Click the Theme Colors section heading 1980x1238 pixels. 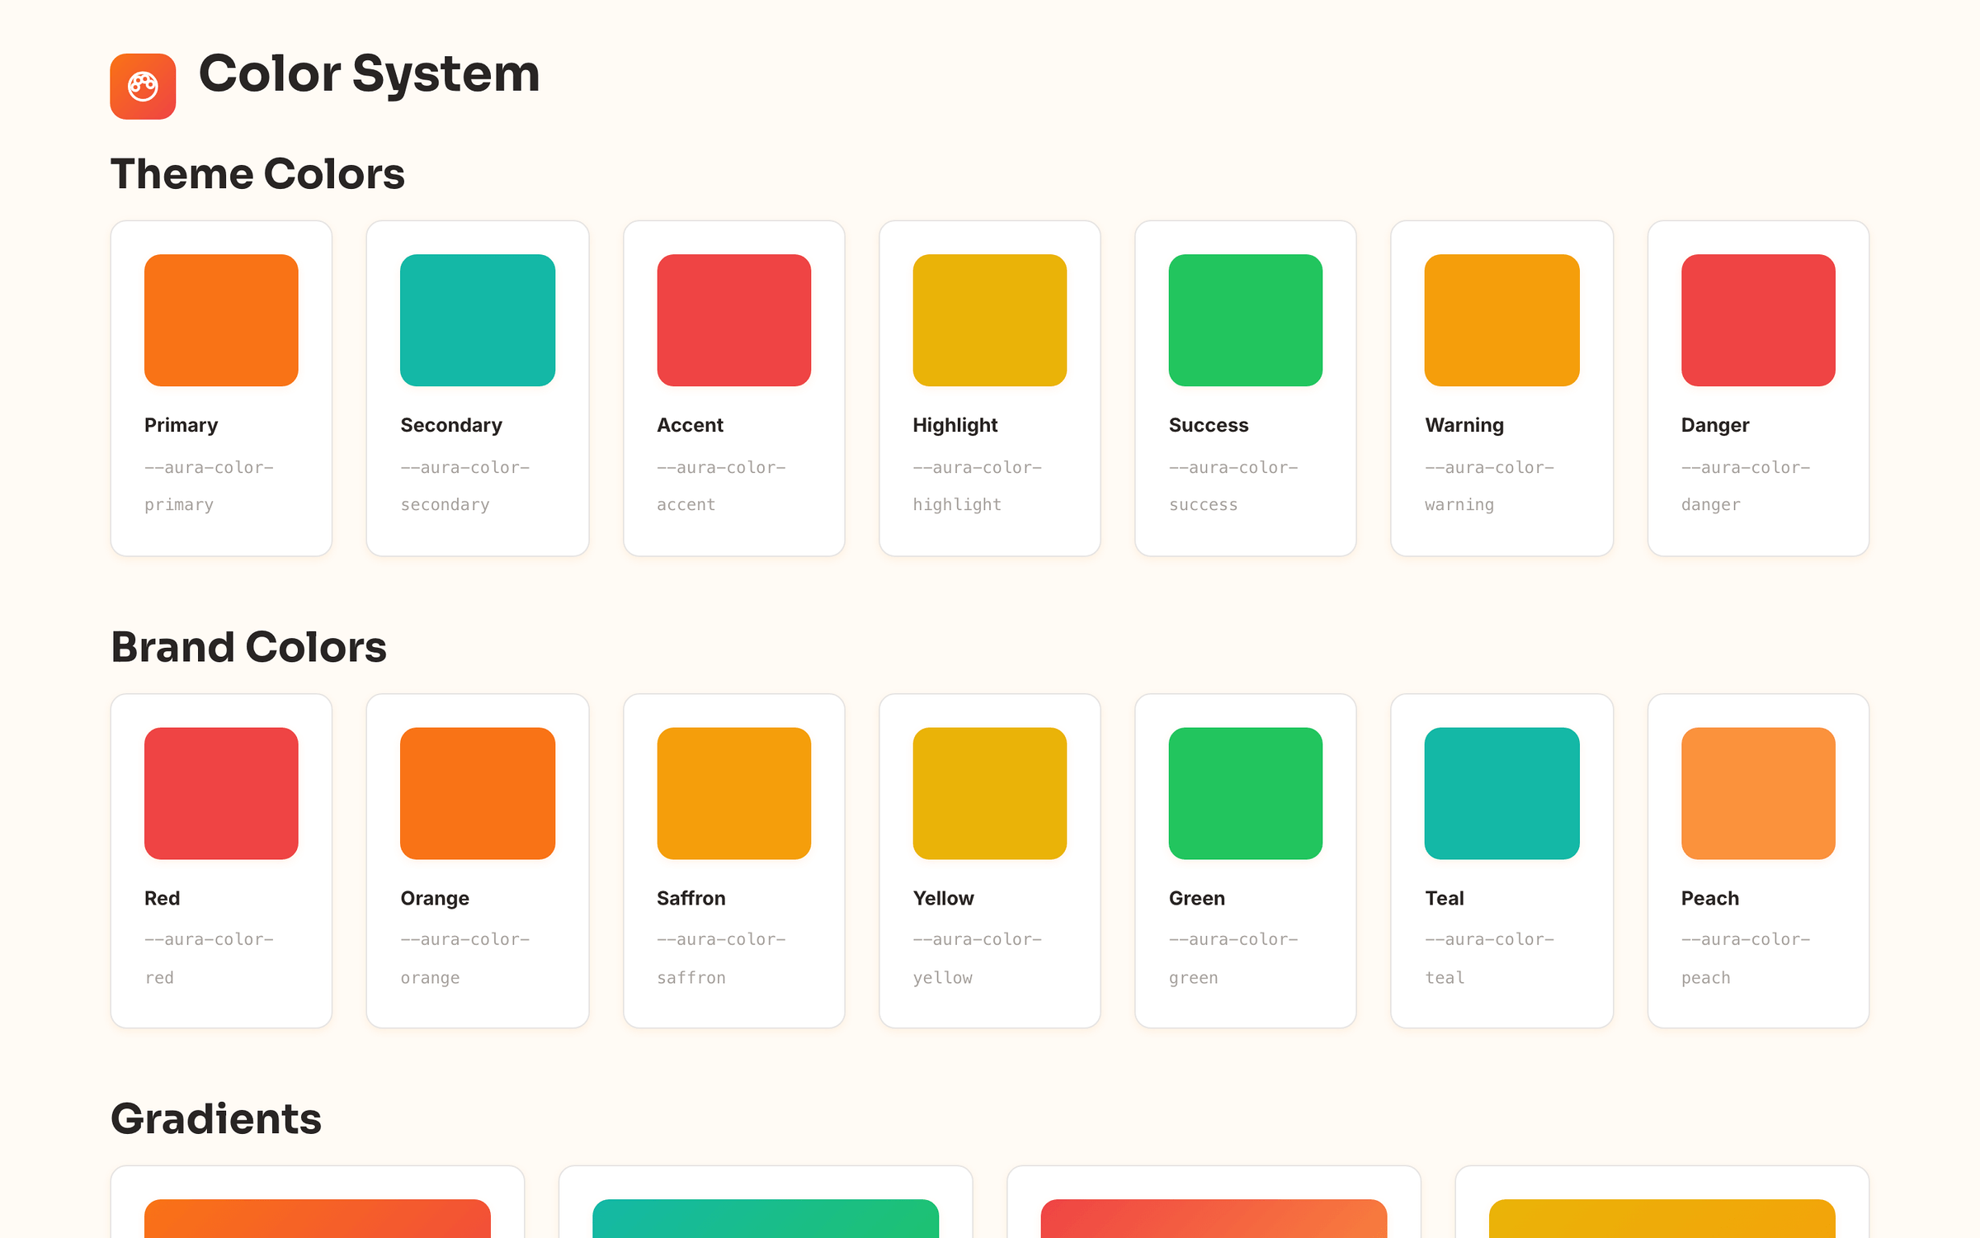click(257, 174)
